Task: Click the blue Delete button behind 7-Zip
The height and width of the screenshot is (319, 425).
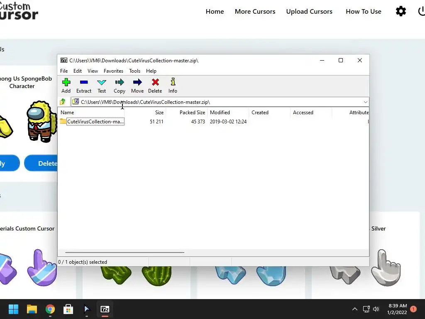Action: coord(41,163)
